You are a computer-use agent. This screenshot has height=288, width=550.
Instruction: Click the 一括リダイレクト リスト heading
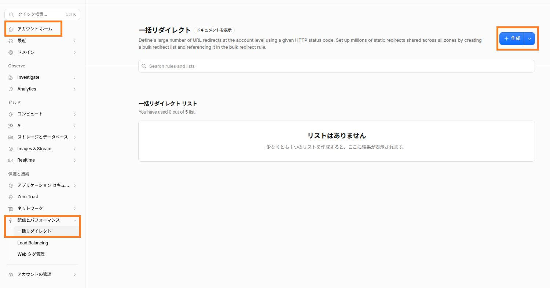pos(168,104)
